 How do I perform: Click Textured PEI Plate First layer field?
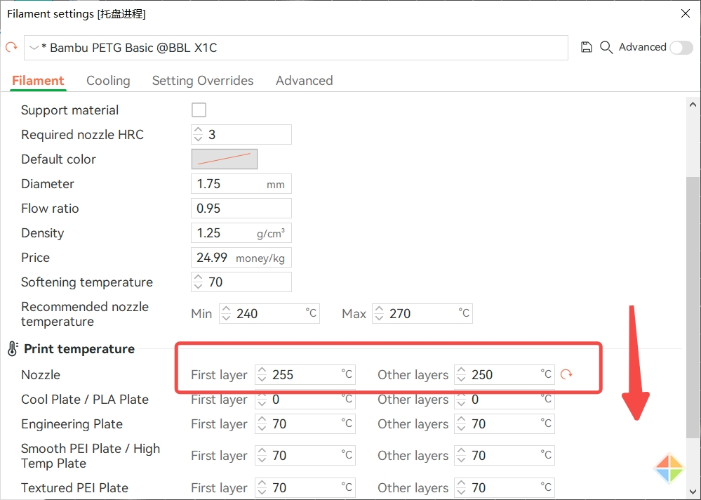pos(305,488)
